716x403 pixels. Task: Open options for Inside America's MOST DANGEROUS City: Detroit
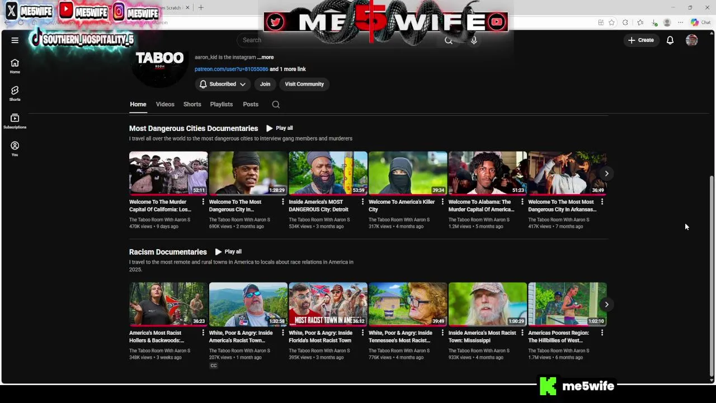click(362, 202)
